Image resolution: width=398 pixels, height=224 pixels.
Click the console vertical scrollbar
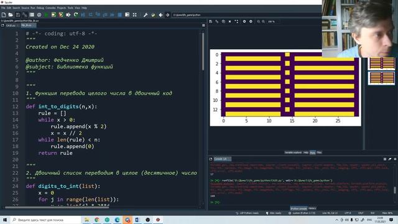click(395, 190)
